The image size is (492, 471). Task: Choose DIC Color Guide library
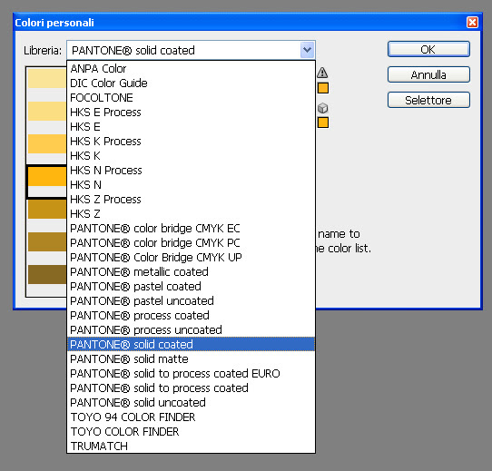tap(191, 83)
